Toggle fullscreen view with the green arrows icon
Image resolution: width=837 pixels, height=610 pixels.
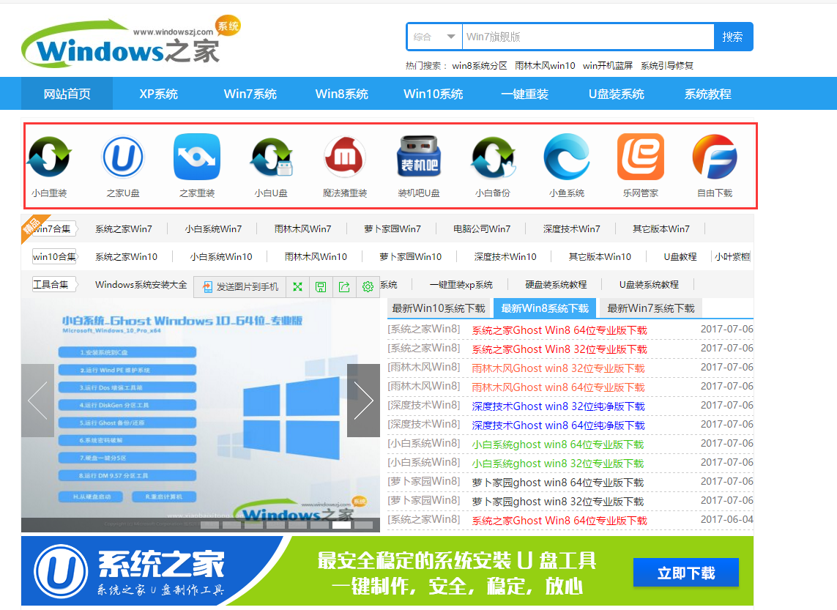pyautogui.click(x=297, y=287)
